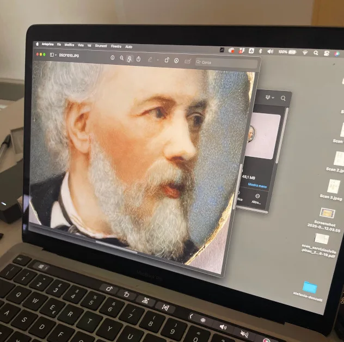Toggle the Preview sidebar view button
The width and height of the screenshot is (344, 342).
coord(52,54)
